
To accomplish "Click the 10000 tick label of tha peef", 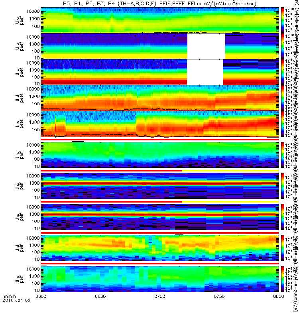I will (x=33, y=11).
